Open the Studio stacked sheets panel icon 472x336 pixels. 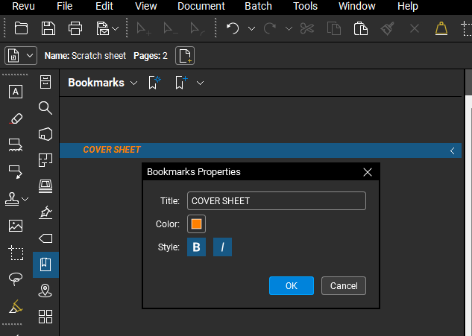(45, 186)
